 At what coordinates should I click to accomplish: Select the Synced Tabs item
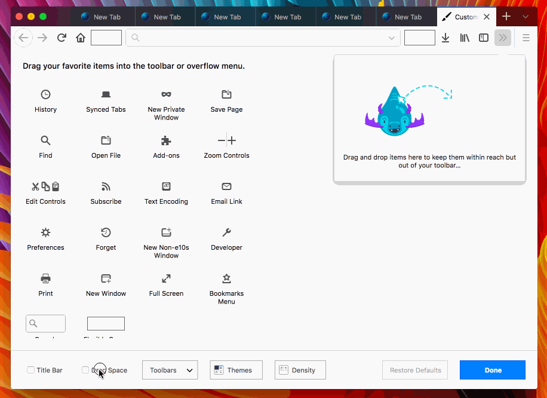point(106,101)
